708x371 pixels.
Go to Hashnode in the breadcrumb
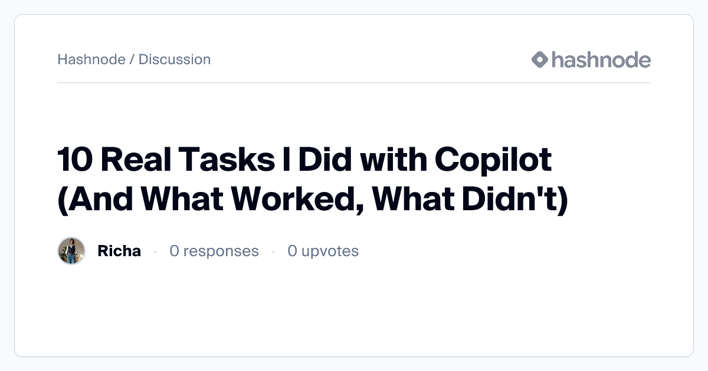click(x=91, y=59)
